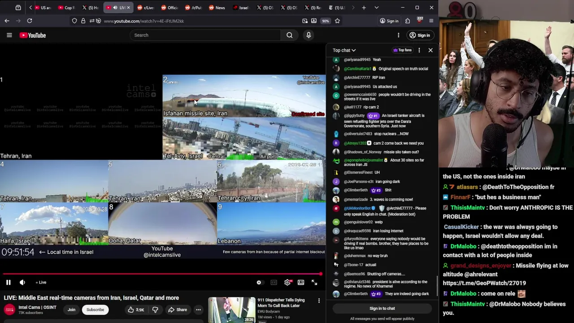Dislike the video with thumbs down
574x323 pixels.
pyautogui.click(x=155, y=310)
